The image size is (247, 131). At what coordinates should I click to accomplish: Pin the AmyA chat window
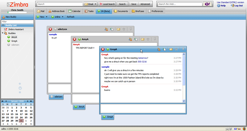pos(155,39)
